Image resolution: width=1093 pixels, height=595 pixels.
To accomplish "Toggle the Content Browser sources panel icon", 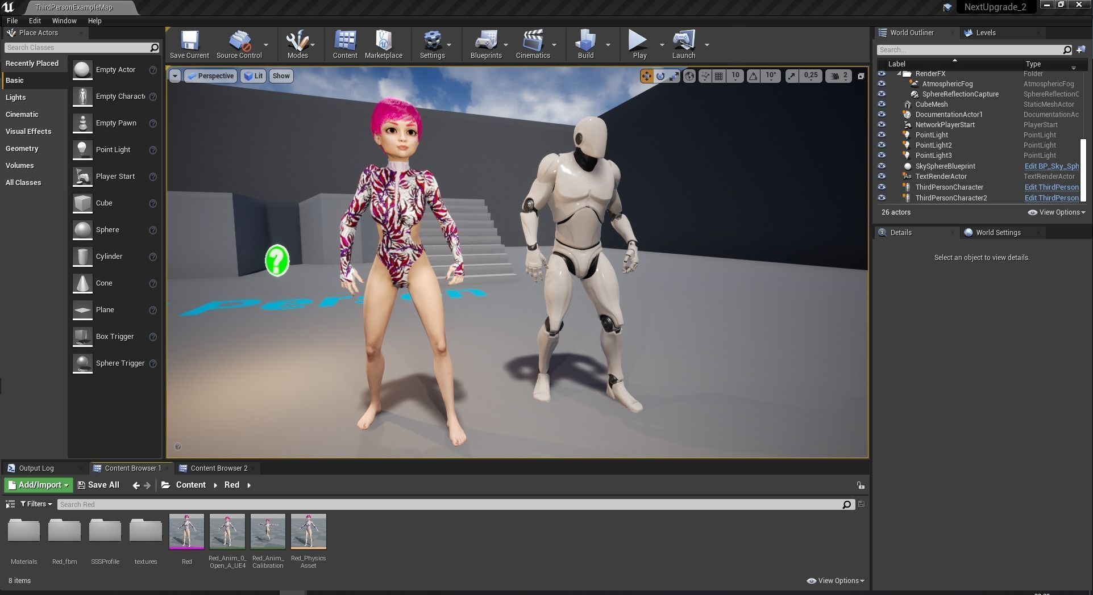I will (x=10, y=504).
